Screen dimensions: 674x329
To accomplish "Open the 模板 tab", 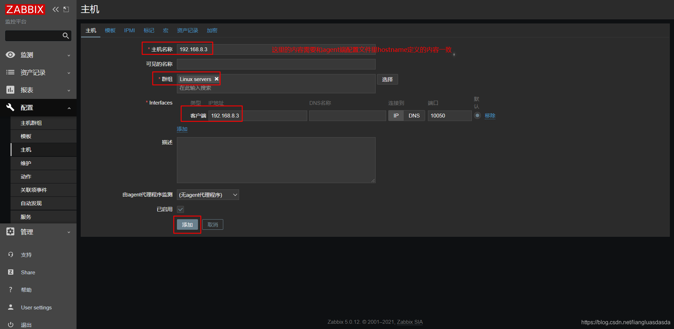I will click(x=110, y=31).
